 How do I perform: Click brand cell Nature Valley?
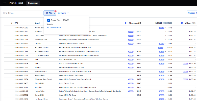pos(40,91)
